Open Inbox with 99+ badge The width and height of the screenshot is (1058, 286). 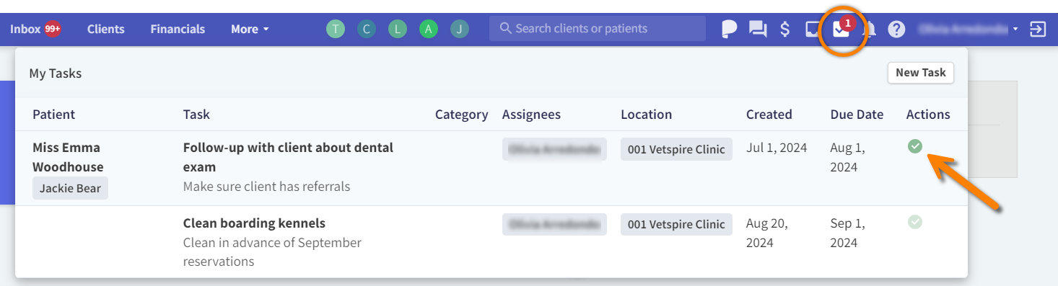(x=35, y=30)
